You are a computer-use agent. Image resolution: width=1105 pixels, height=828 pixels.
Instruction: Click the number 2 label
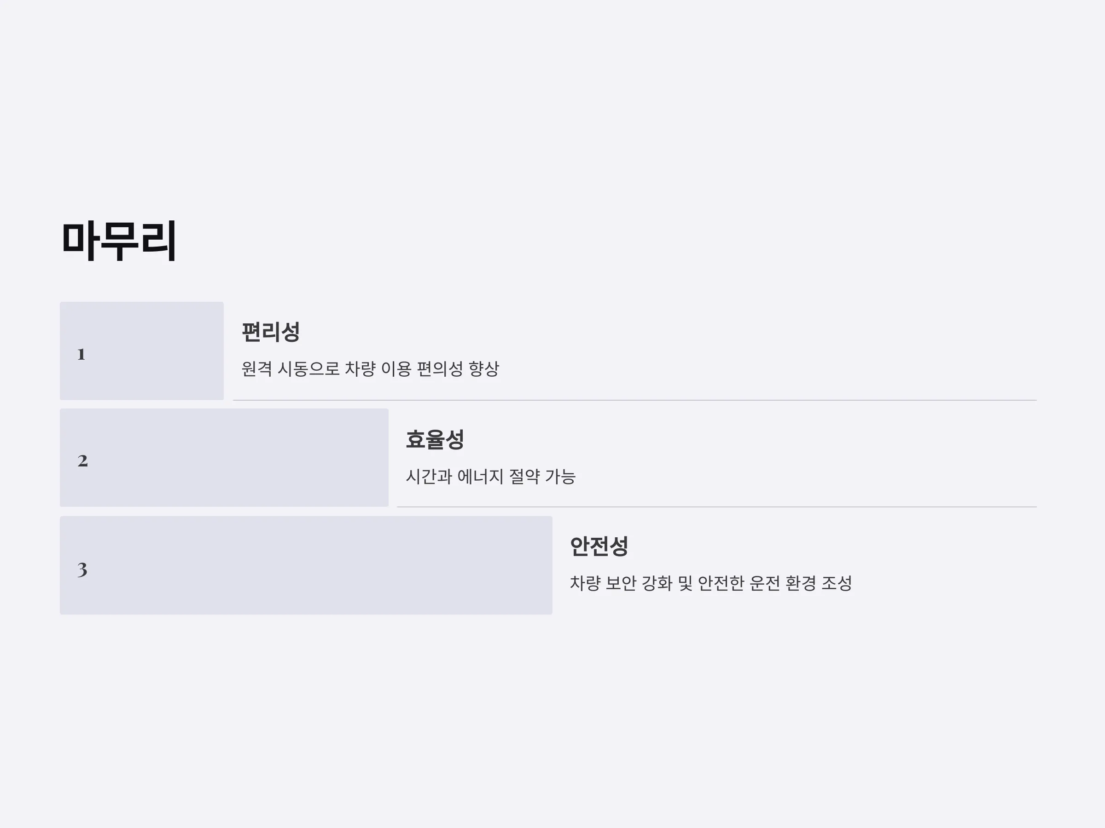[83, 460]
